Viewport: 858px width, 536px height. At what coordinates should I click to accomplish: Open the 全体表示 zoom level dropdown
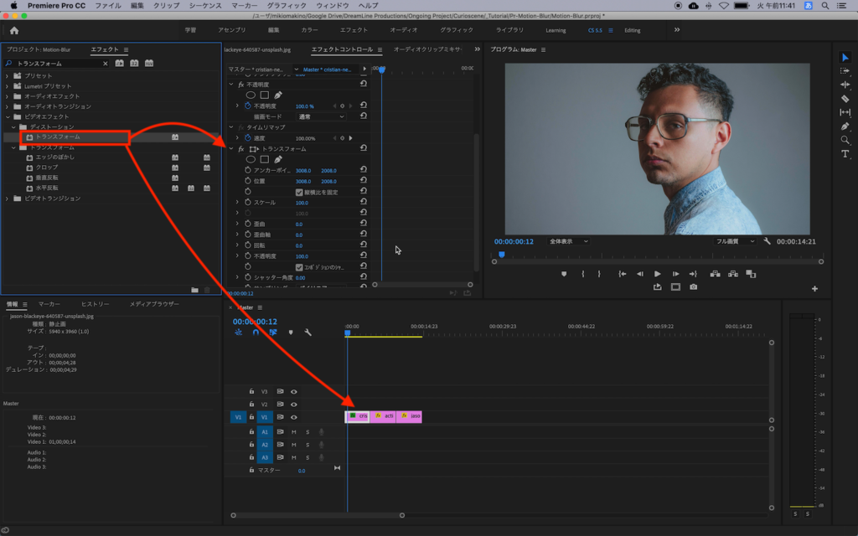click(569, 241)
